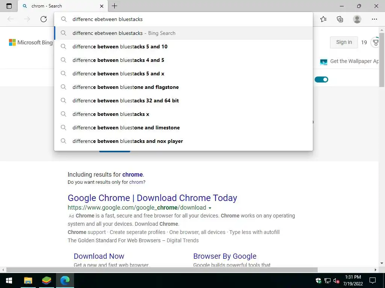Open the Windows Start menu
Image resolution: width=385 pixels, height=288 pixels.
point(9,280)
